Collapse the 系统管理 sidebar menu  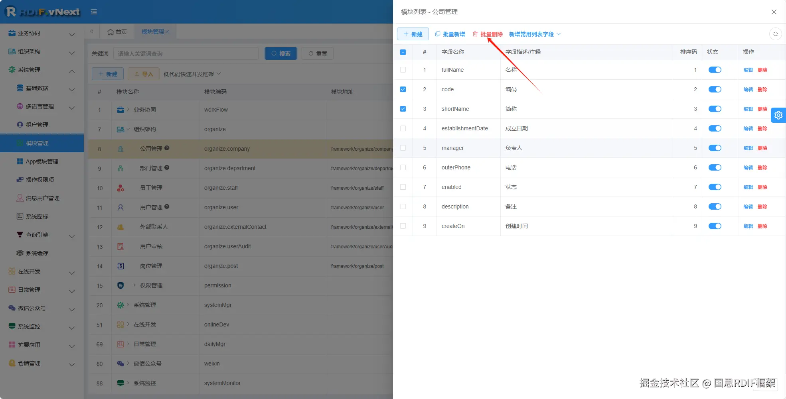point(42,70)
